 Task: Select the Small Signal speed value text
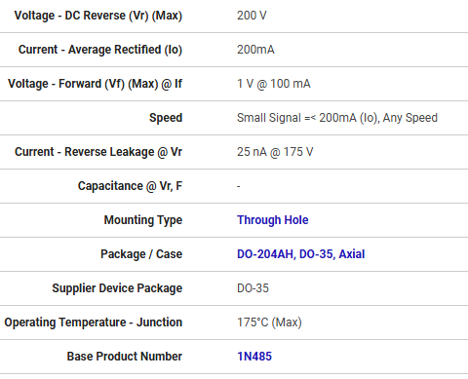(337, 118)
